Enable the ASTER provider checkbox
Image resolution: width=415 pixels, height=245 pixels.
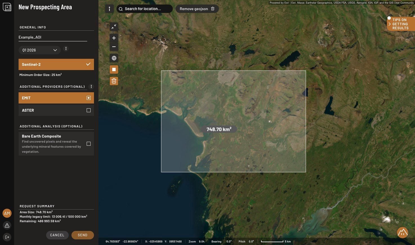click(89, 110)
